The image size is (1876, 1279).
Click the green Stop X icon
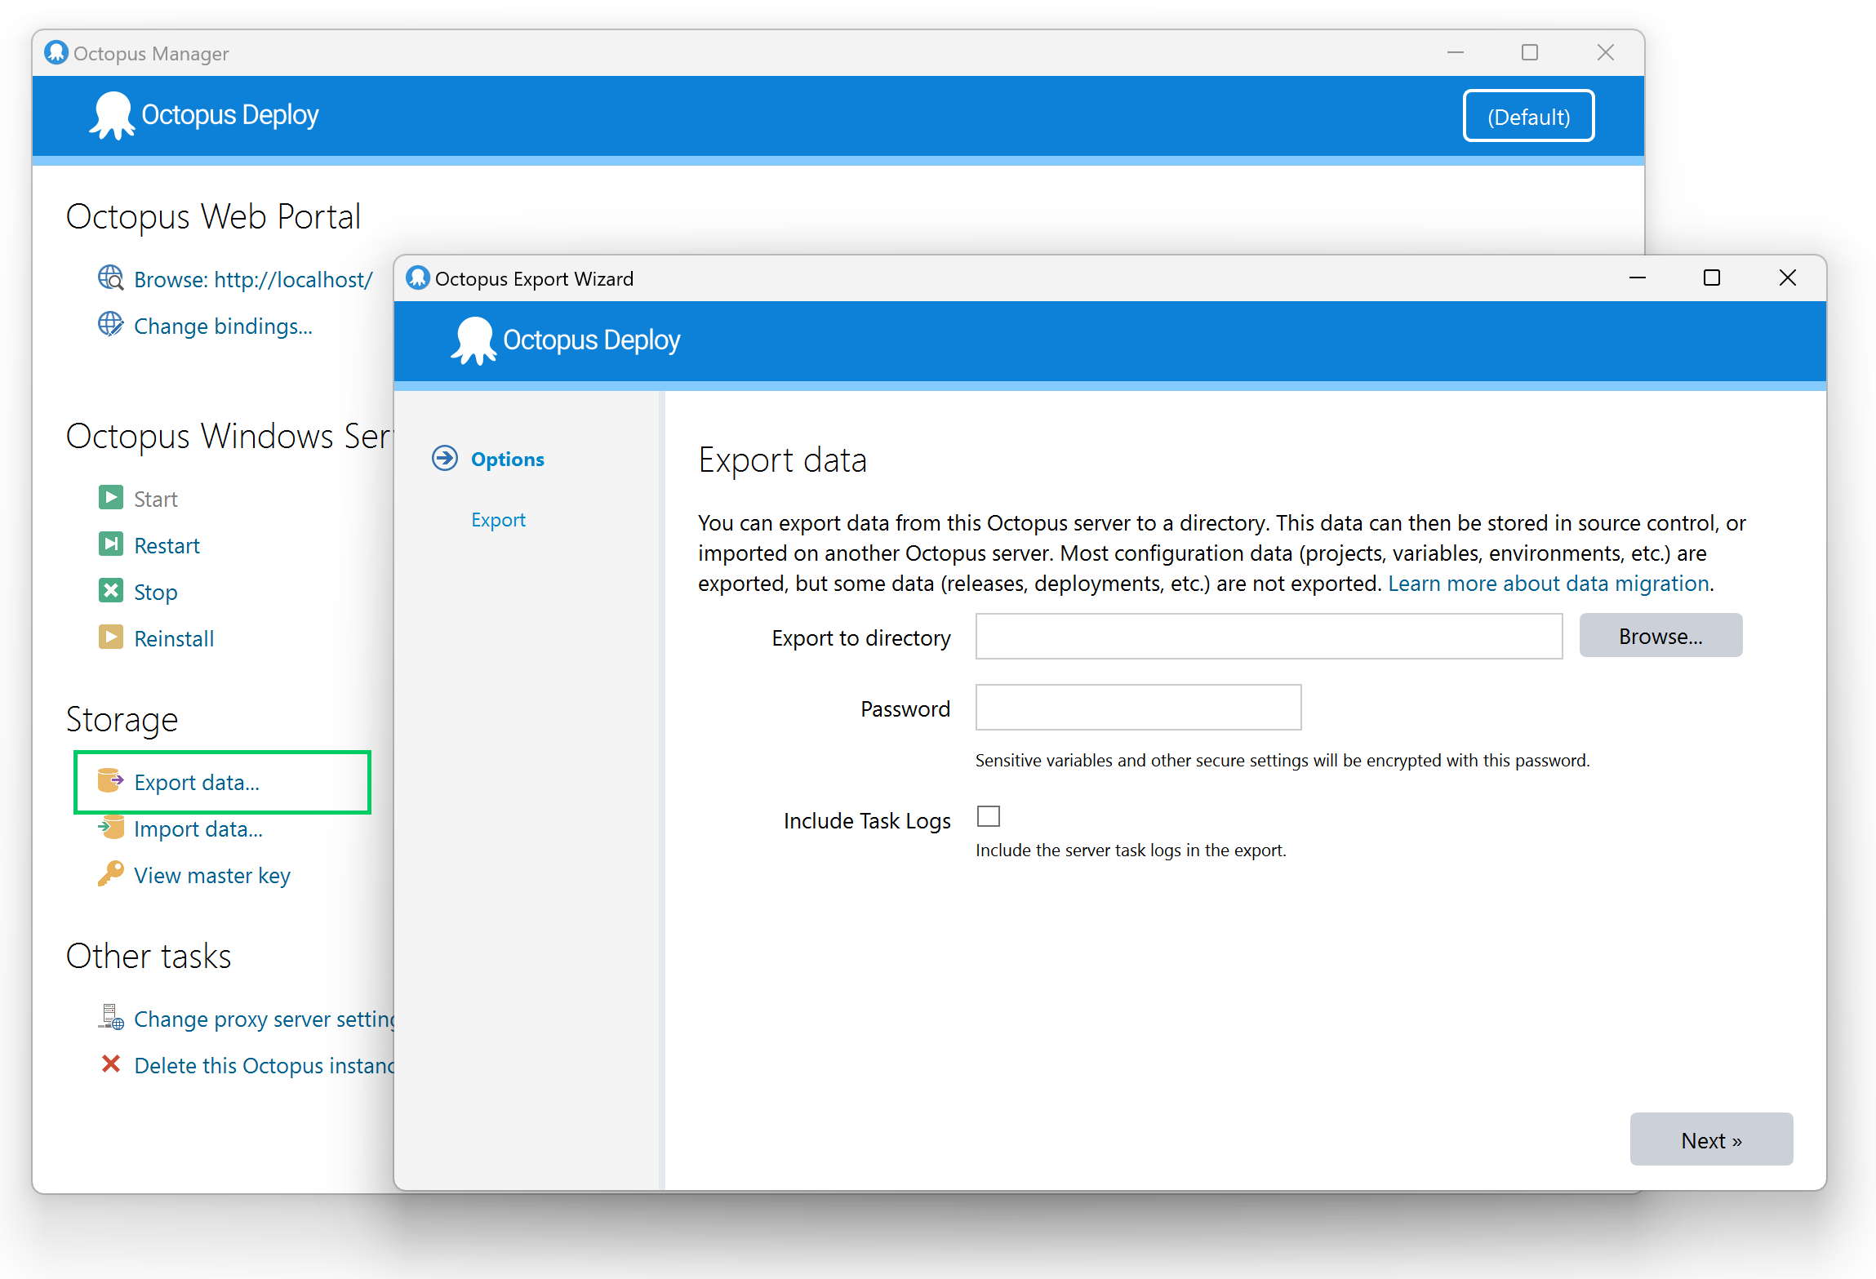(110, 590)
